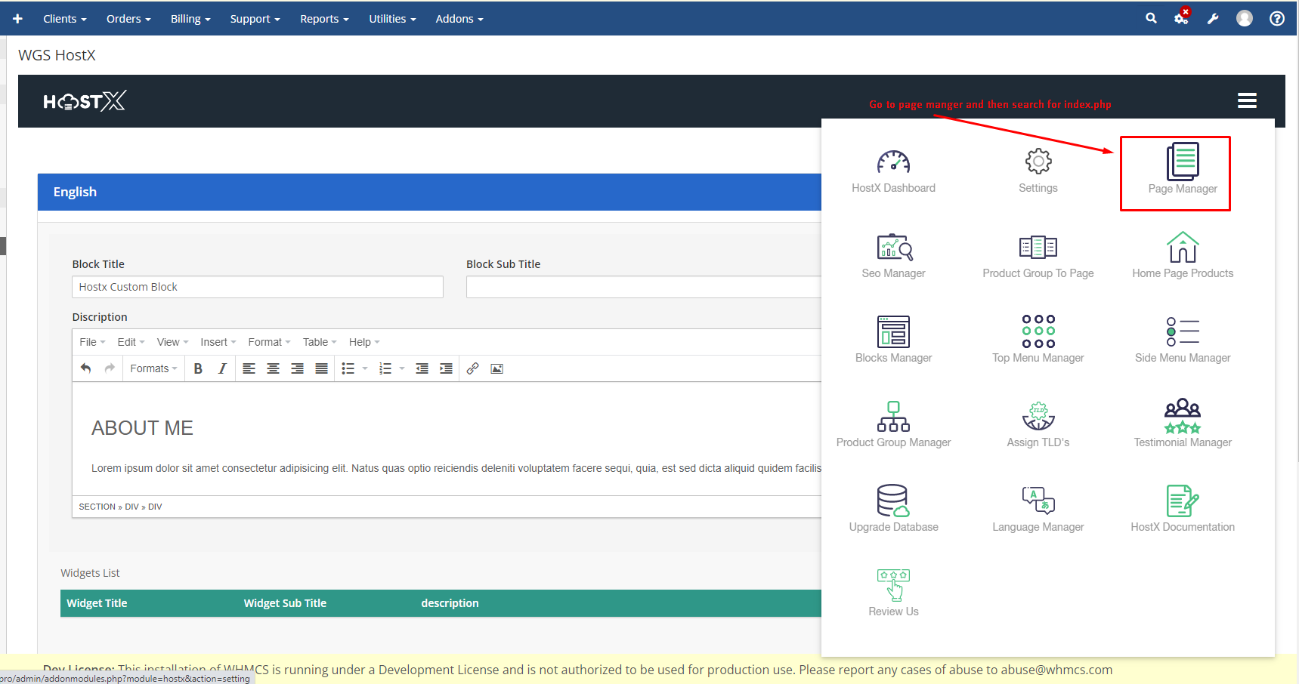Open the Billing dropdown menu
Image resolution: width=1299 pixels, height=684 pixels.
click(x=190, y=19)
